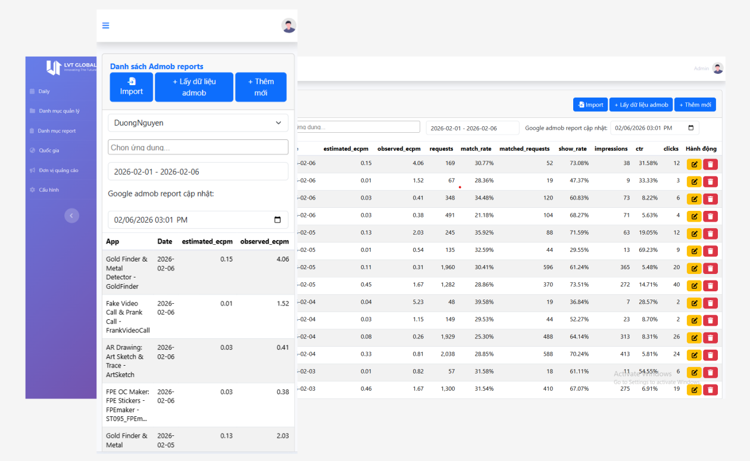Viewport: 750px width, 461px height.
Task: Focus the mobile Chọn ứng dụng search field
Action: (198, 147)
